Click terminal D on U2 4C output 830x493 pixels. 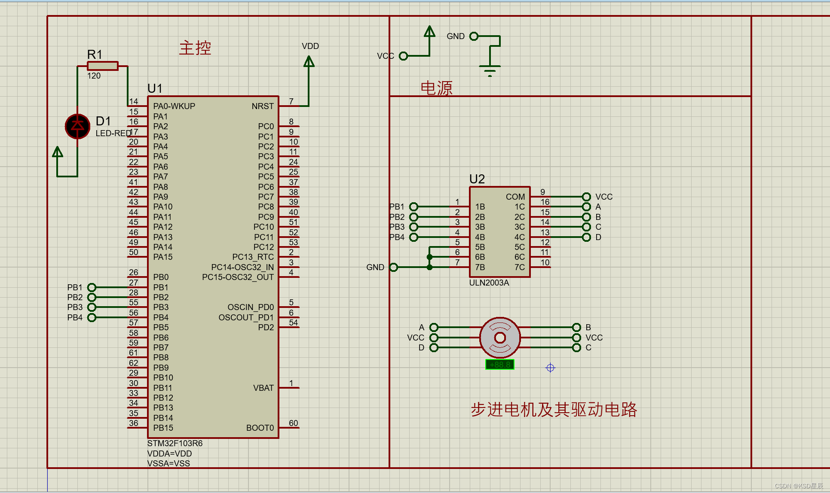[x=586, y=237]
